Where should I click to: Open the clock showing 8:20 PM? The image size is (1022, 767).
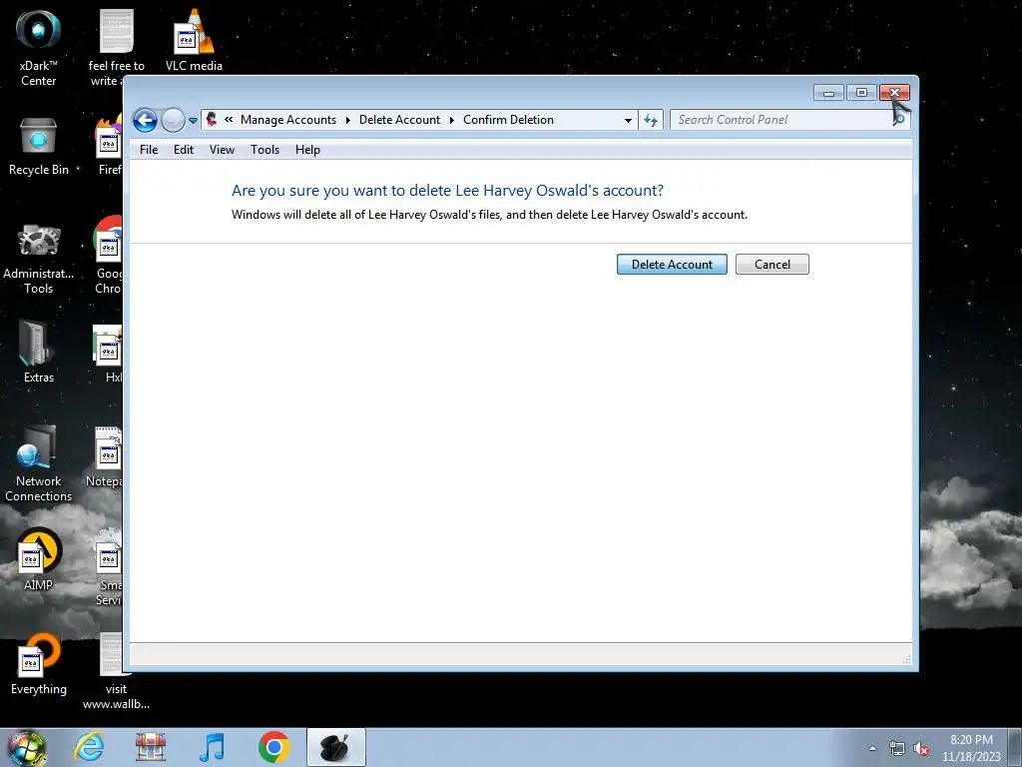pyautogui.click(x=971, y=748)
